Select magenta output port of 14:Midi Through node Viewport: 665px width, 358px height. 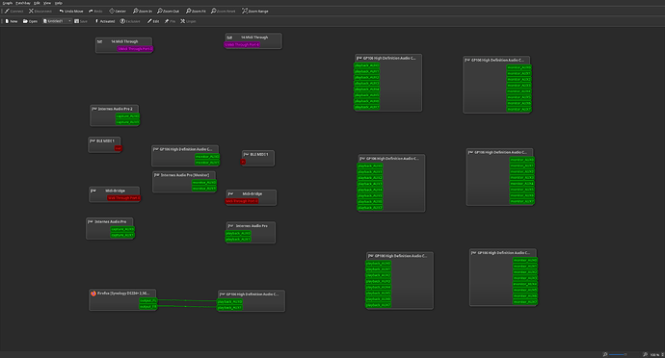(135, 49)
